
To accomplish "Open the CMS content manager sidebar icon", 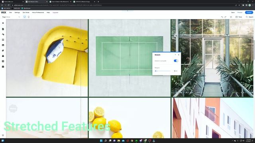I will (3, 61).
